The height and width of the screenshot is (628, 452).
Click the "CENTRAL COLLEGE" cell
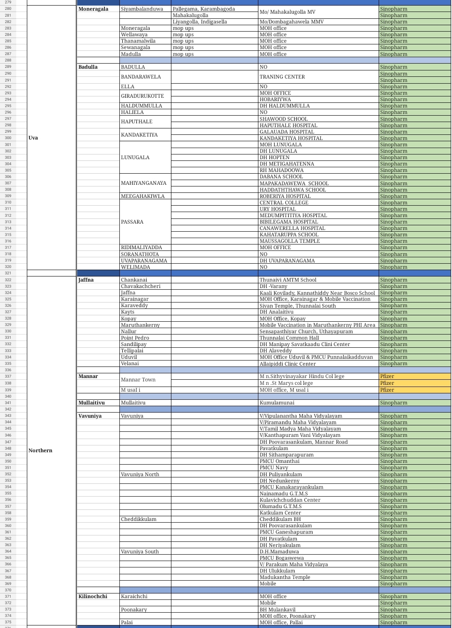[319, 203]
